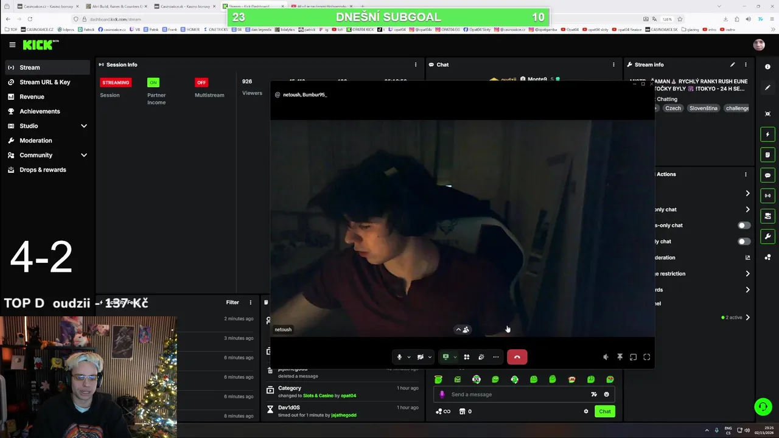Screen dimensions: 779x438
Task: Open Activity Feed three-dot options
Action: coord(250,302)
